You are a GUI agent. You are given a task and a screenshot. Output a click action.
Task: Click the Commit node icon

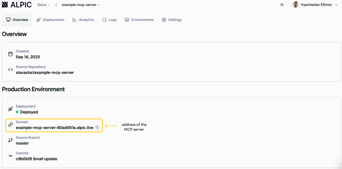10,156
